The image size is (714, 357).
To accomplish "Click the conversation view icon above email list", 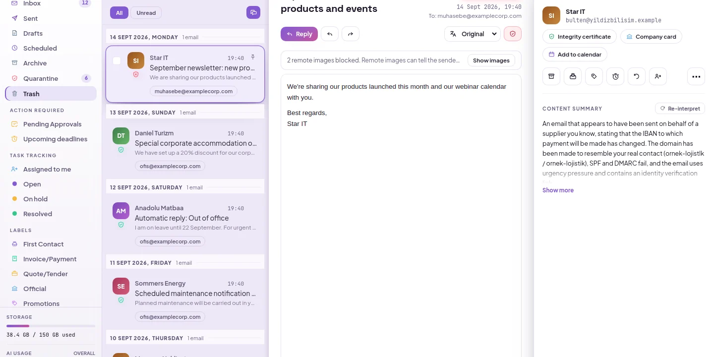I will click(253, 12).
